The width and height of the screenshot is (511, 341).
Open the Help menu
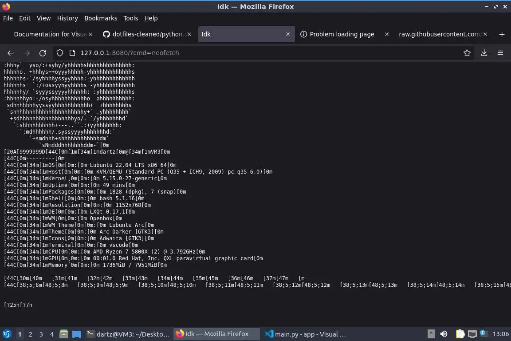click(151, 18)
